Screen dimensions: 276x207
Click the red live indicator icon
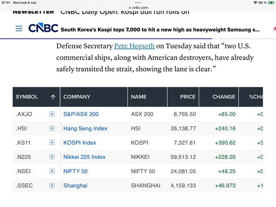pos(275,29)
